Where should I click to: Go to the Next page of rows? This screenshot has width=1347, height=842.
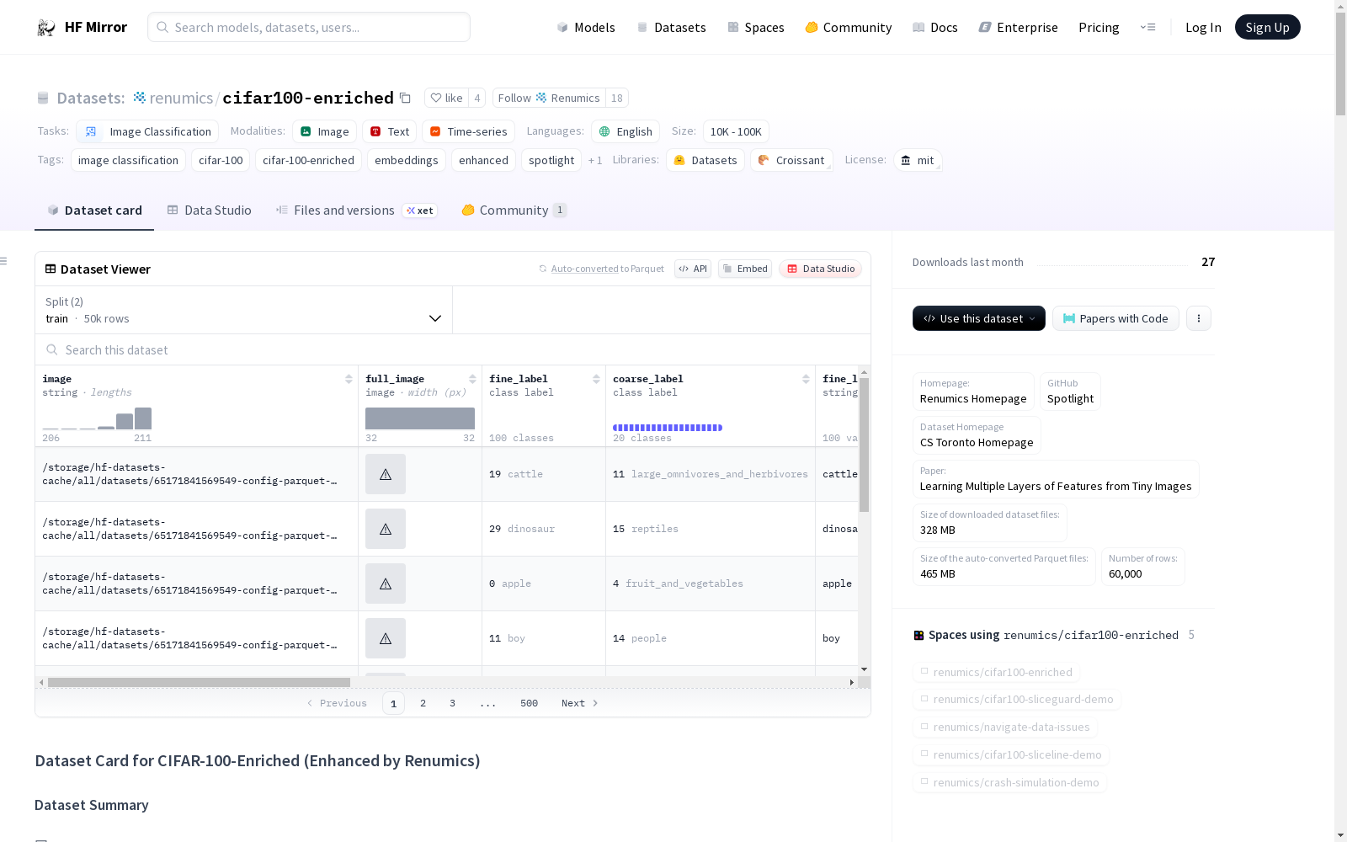click(580, 703)
